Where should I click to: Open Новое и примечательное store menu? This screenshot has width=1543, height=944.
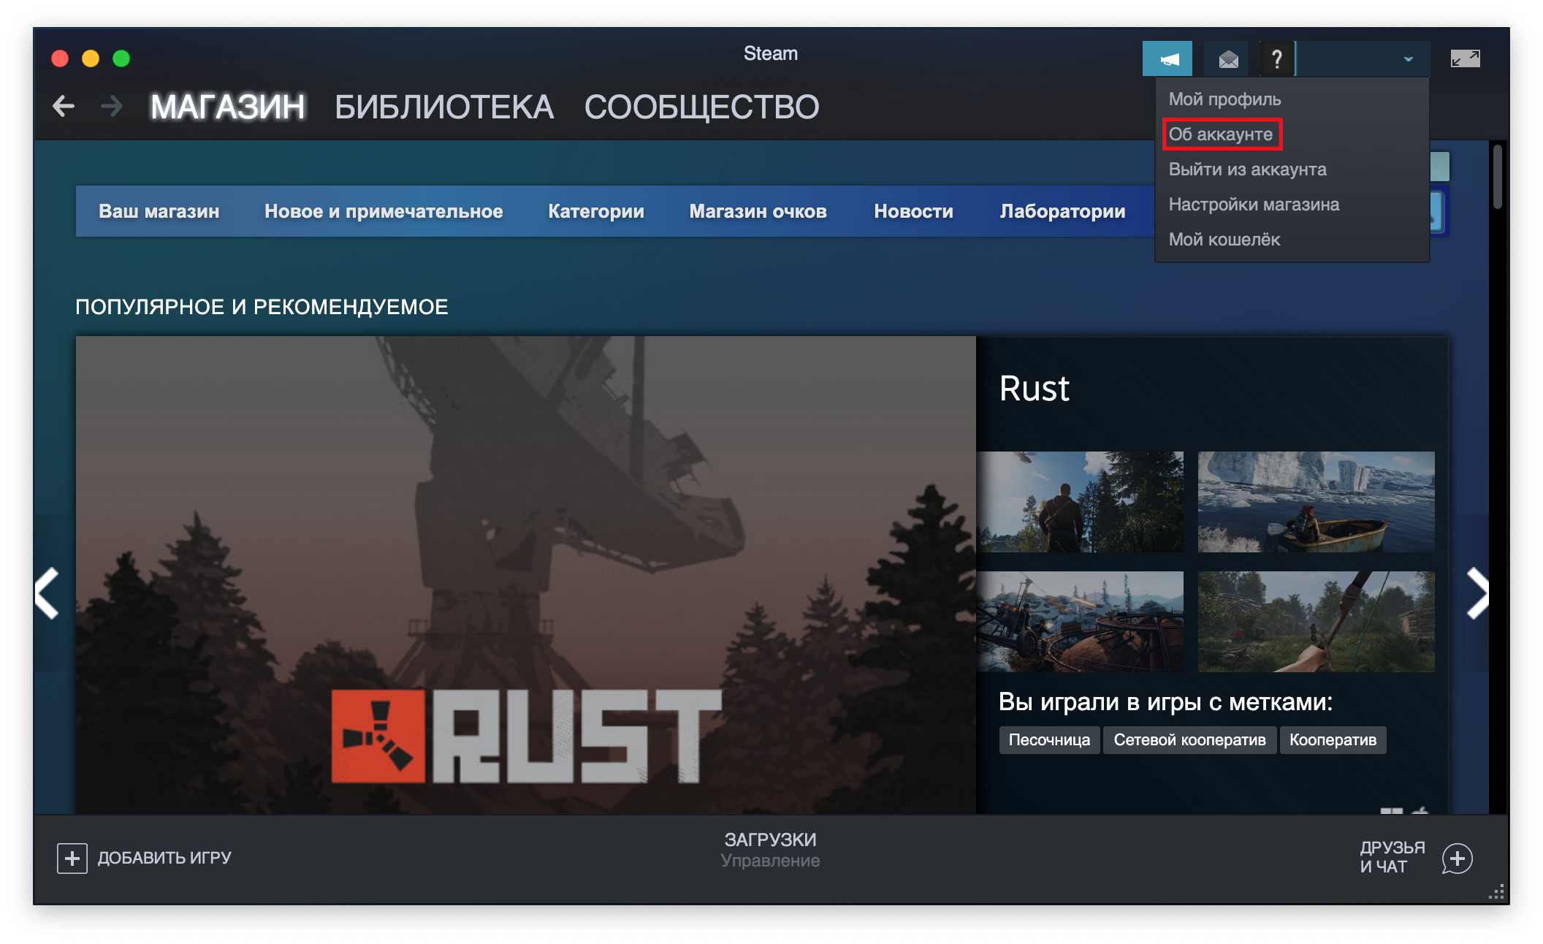(384, 211)
